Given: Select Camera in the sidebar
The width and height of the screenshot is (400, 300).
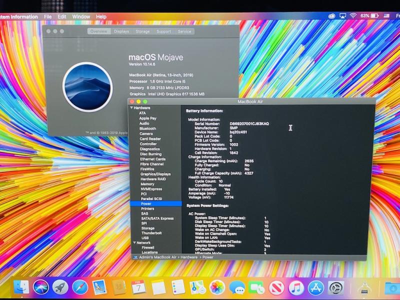Looking at the screenshot, I should (x=146, y=133).
